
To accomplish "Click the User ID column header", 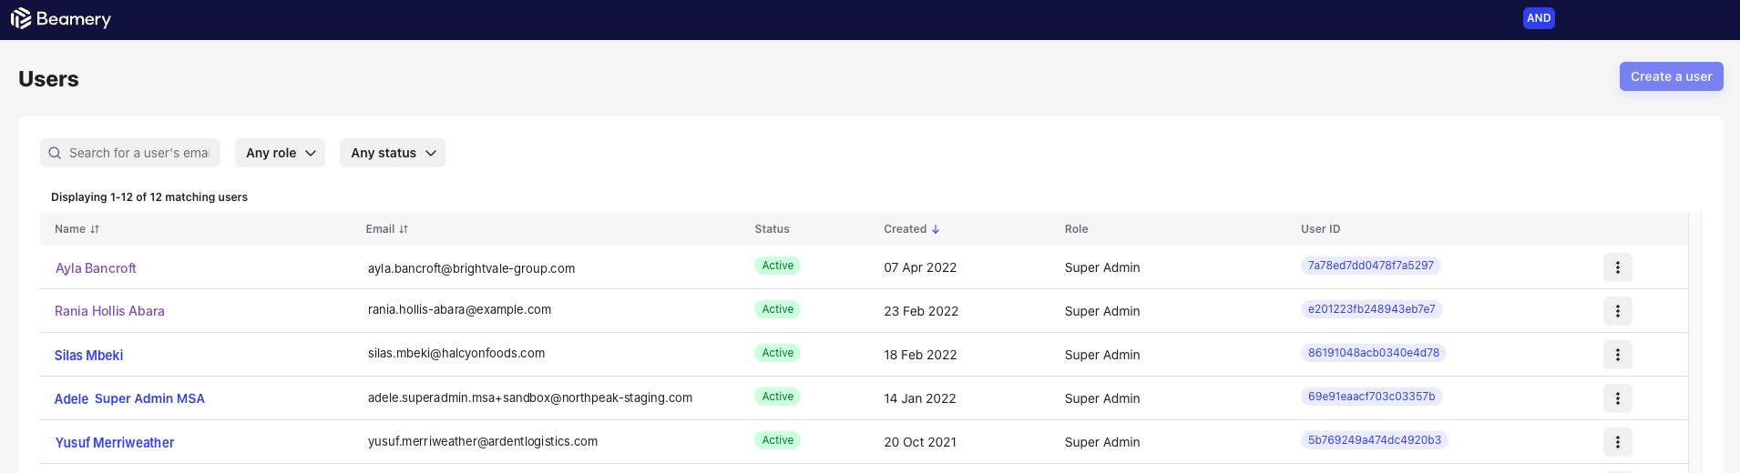I will (1320, 229).
